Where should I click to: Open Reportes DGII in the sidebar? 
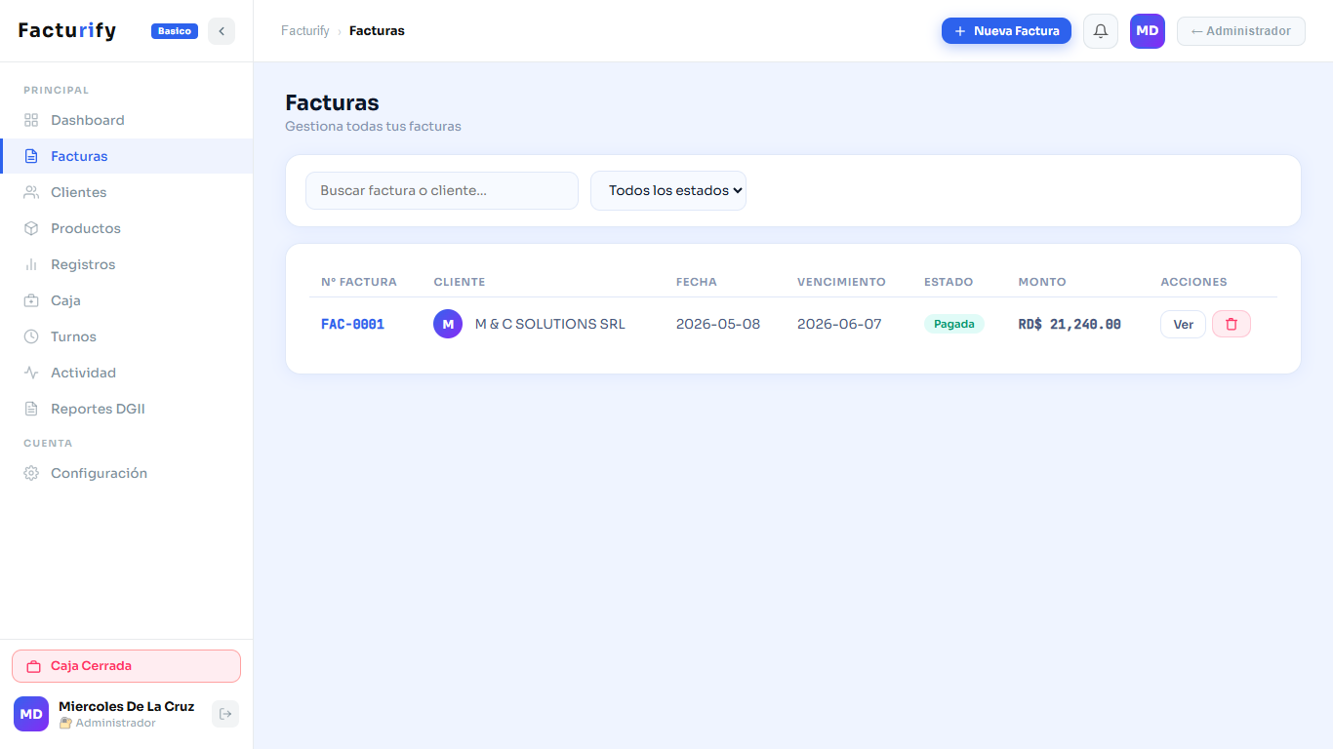tap(126, 409)
